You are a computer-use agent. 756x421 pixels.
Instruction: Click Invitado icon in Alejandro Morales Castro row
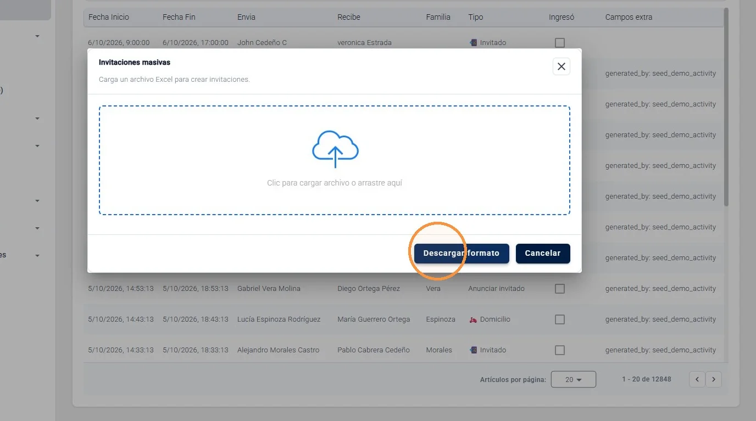pos(473,350)
